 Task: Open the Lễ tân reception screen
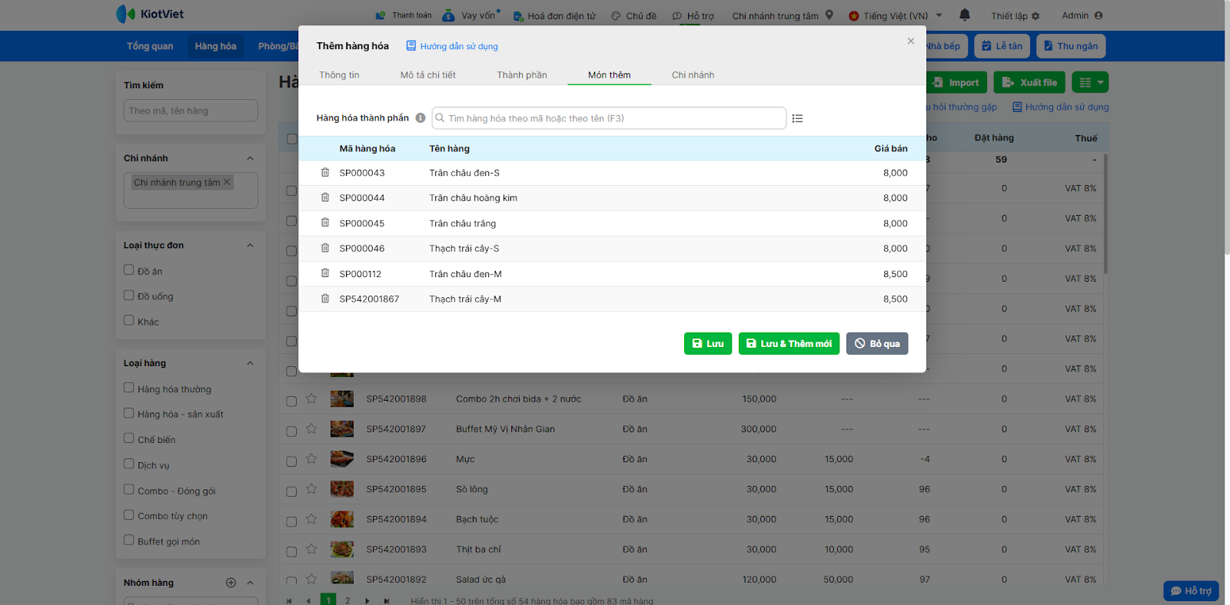click(x=1002, y=46)
